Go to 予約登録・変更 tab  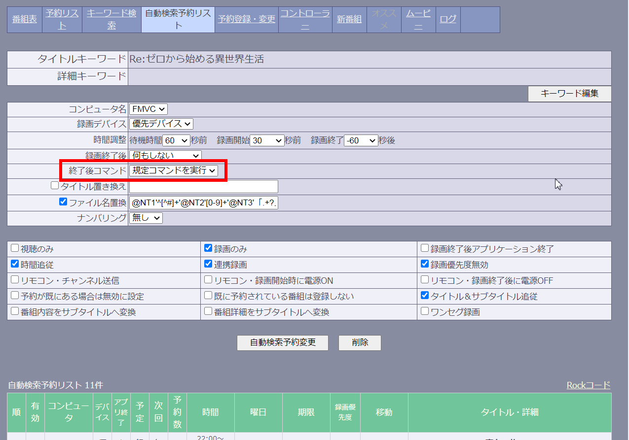point(247,20)
